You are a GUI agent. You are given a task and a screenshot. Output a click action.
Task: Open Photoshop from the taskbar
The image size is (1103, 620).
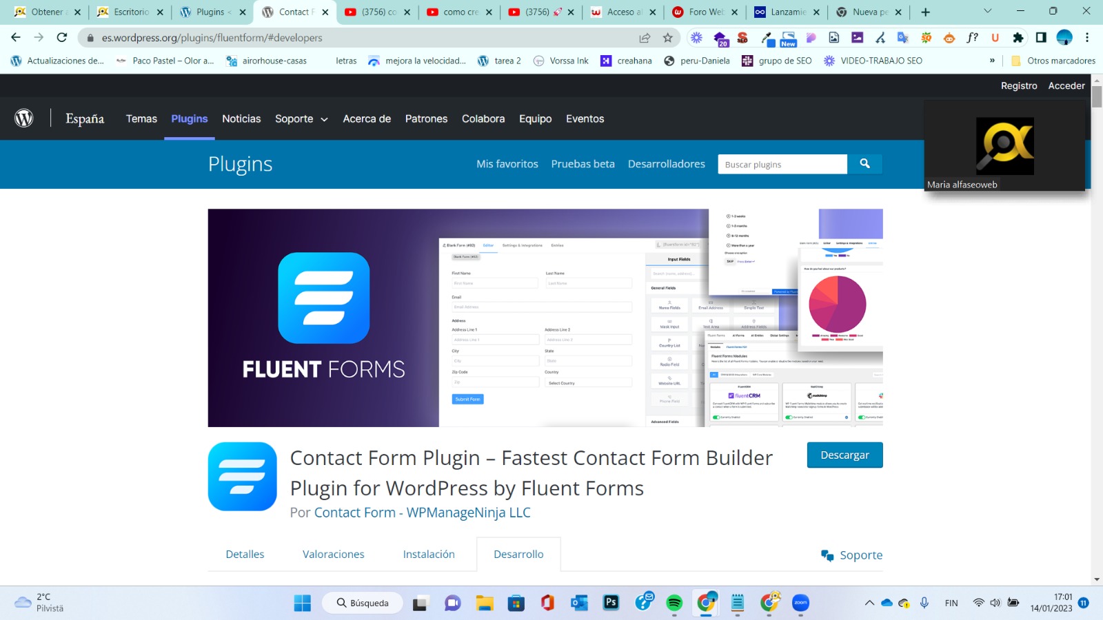pyautogui.click(x=611, y=603)
